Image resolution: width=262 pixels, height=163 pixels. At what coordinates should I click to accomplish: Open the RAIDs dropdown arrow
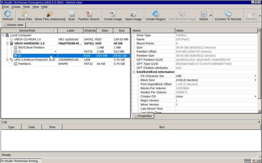pos(211,15)
